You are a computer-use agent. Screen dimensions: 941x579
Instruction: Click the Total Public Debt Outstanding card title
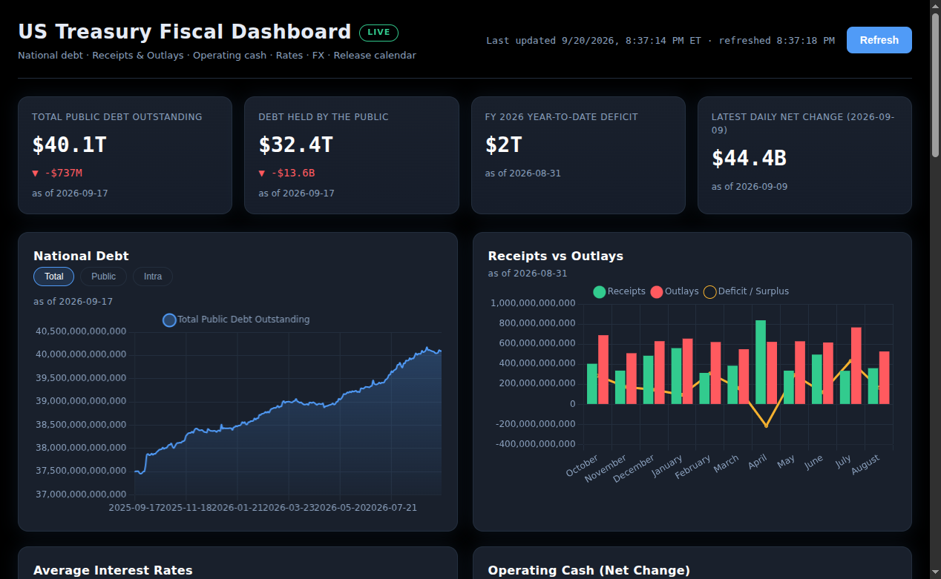(x=117, y=117)
